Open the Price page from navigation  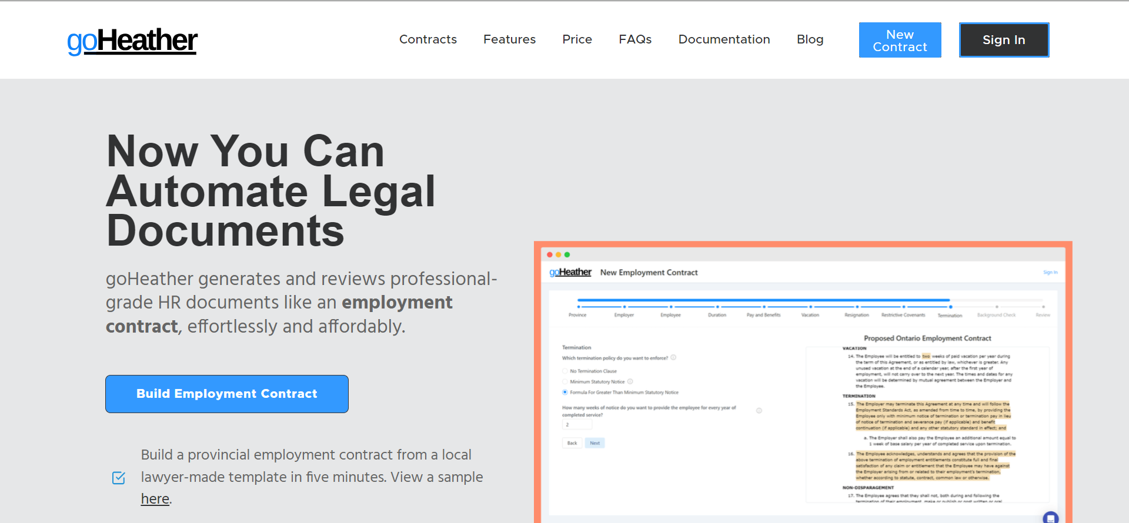coord(577,39)
